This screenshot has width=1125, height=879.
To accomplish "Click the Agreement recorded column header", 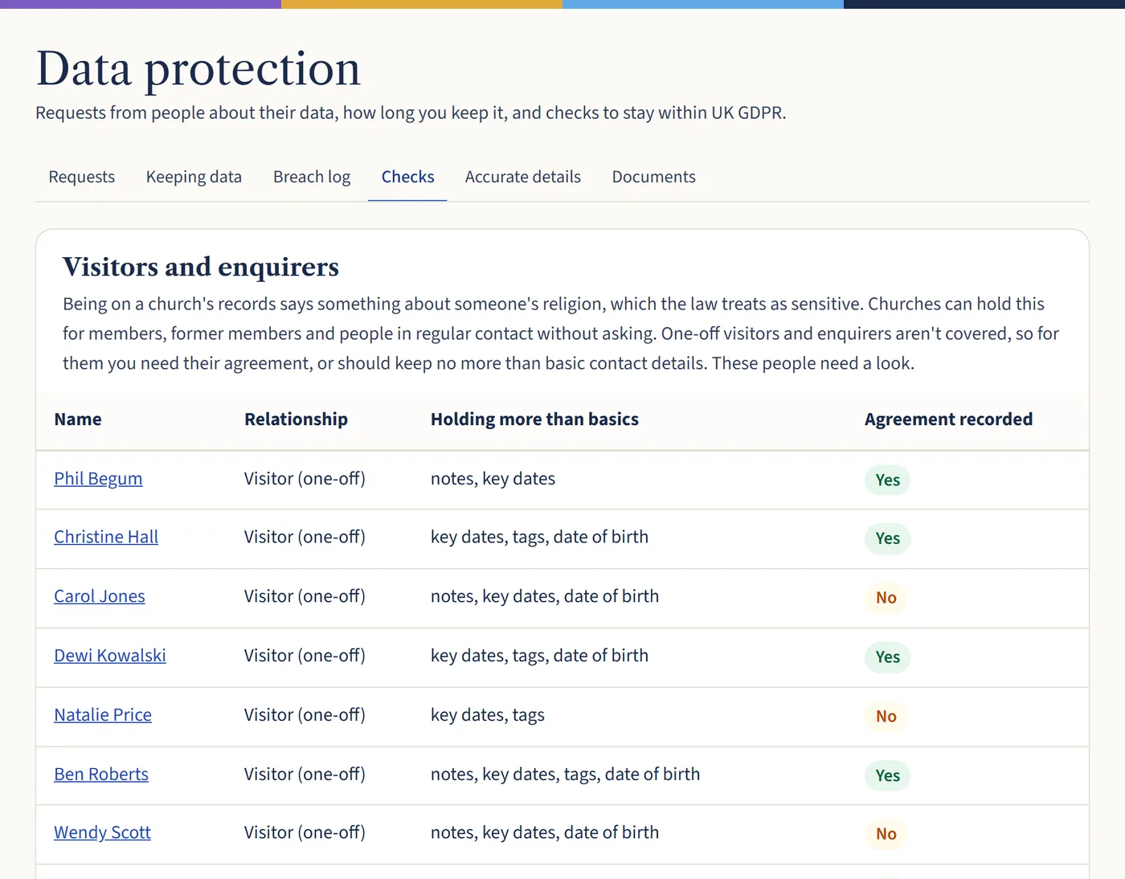I will (x=948, y=419).
